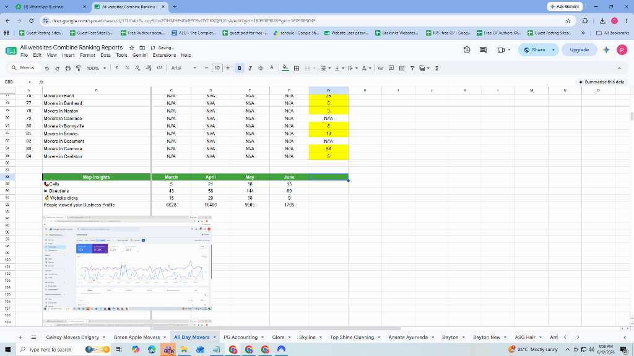Select the Paint format tool

click(79, 68)
